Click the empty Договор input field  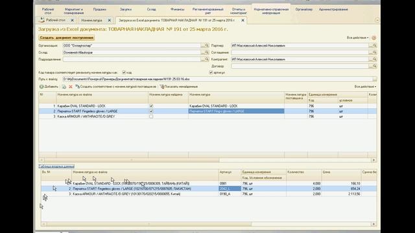click(x=300, y=66)
